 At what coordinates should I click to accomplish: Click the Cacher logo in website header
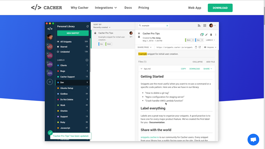(47, 8)
